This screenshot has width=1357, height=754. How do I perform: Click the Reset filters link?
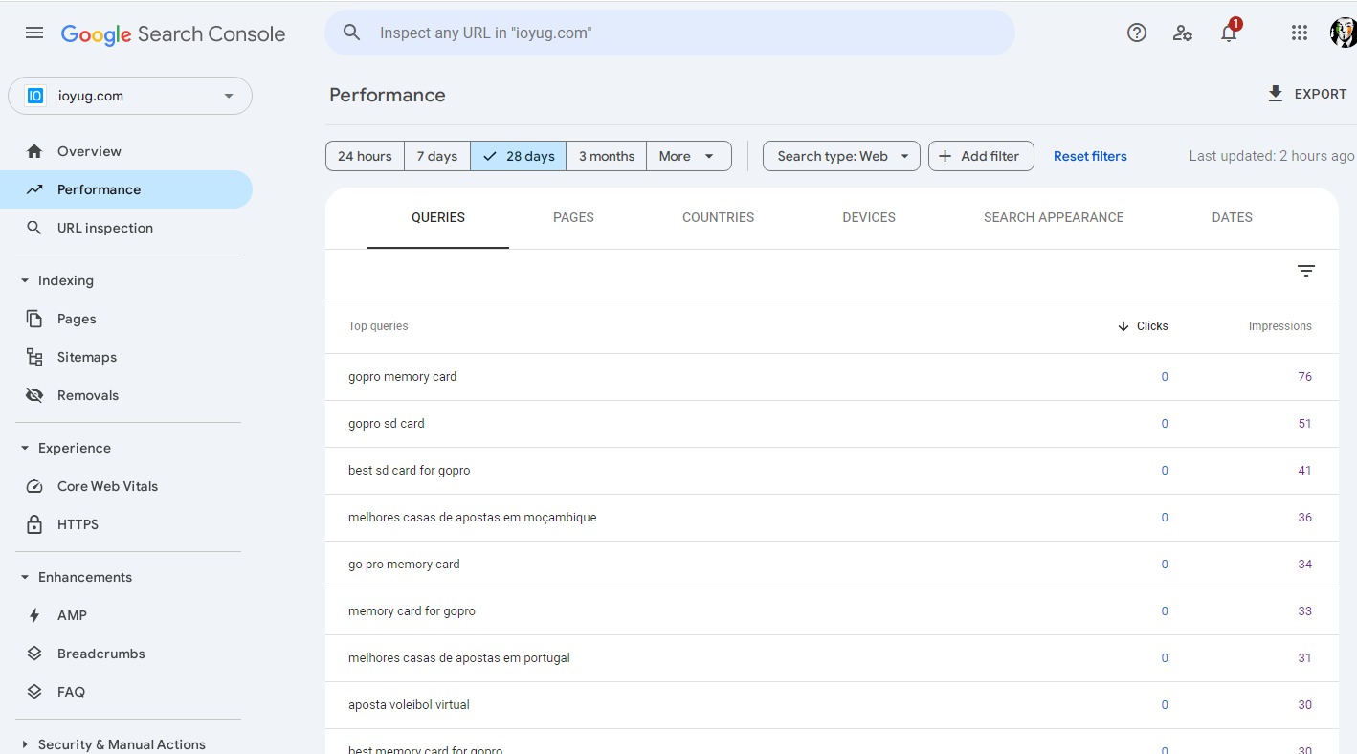point(1090,156)
